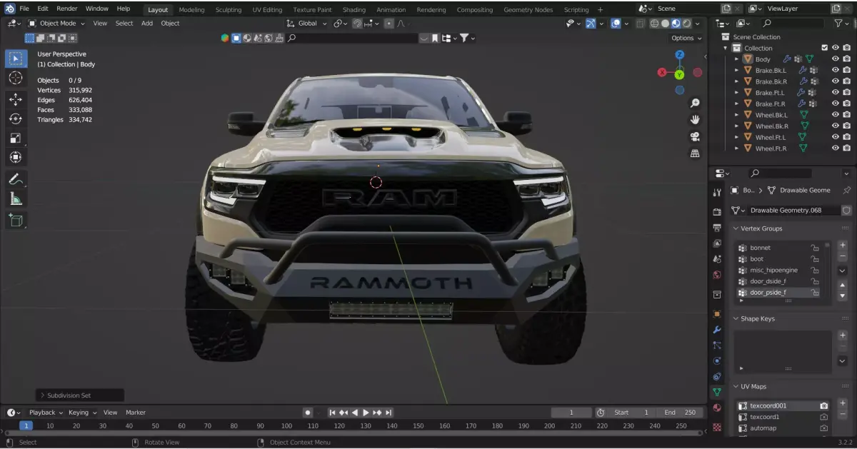Select wireframe shading mode
This screenshot has width=857, height=449.
pos(653,24)
